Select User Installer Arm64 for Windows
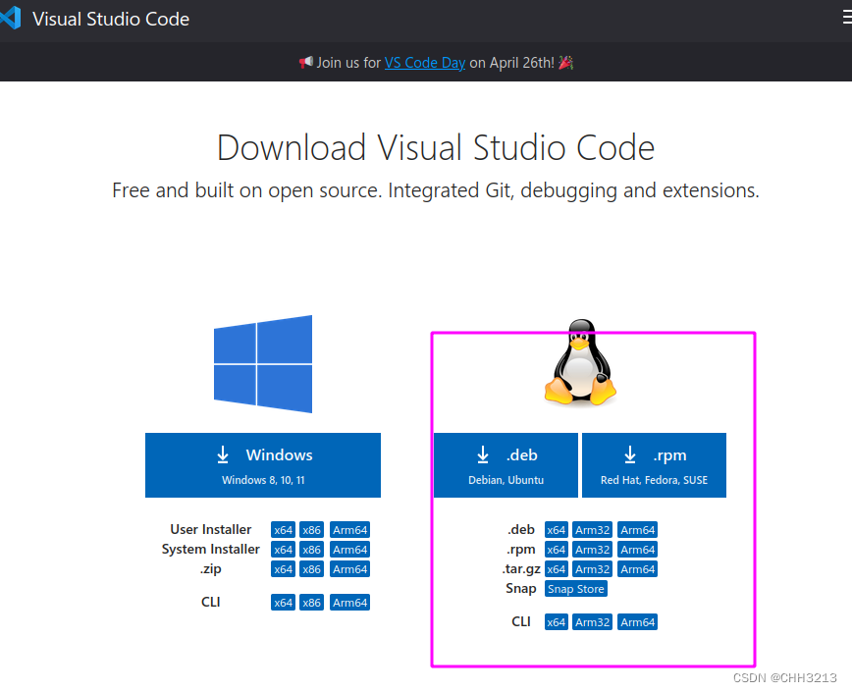Screen dimensions: 852x692 pyautogui.click(x=349, y=530)
